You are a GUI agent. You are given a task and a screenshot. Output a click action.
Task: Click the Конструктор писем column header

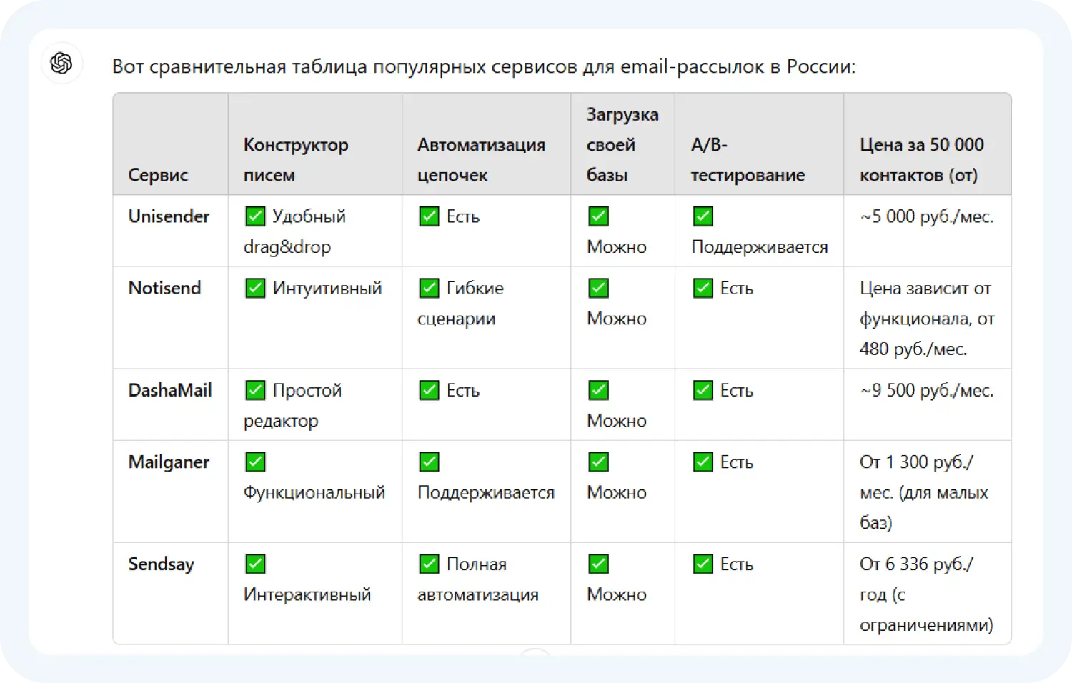(x=296, y=160)
